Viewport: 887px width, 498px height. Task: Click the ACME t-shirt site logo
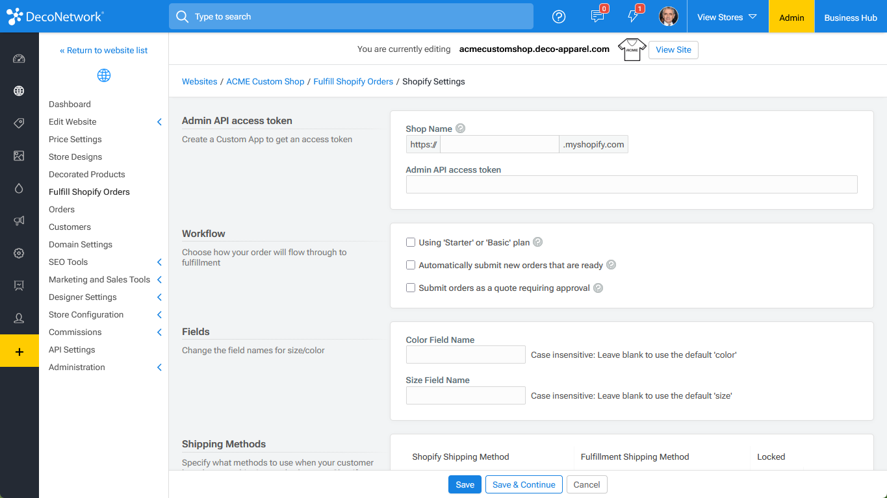click(x=632, y=49)
